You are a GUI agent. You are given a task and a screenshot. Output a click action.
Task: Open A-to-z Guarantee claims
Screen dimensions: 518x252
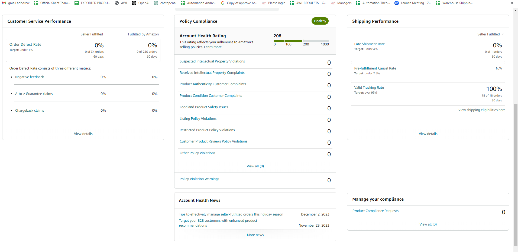(x=34, y=94)
